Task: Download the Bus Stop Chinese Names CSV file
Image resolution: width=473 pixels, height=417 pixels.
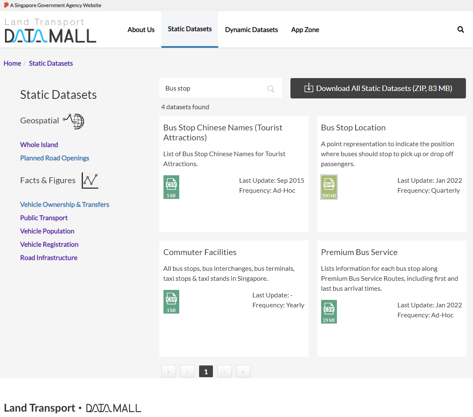Action: 171,187
